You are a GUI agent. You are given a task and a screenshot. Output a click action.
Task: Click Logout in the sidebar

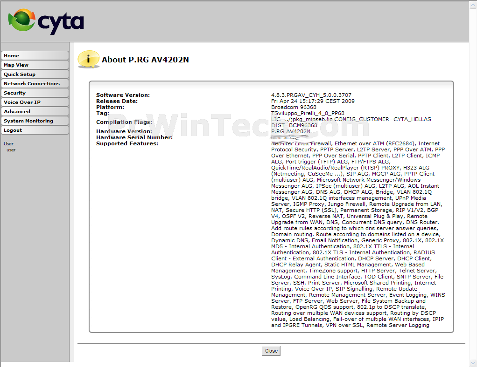tap(35, 130)
